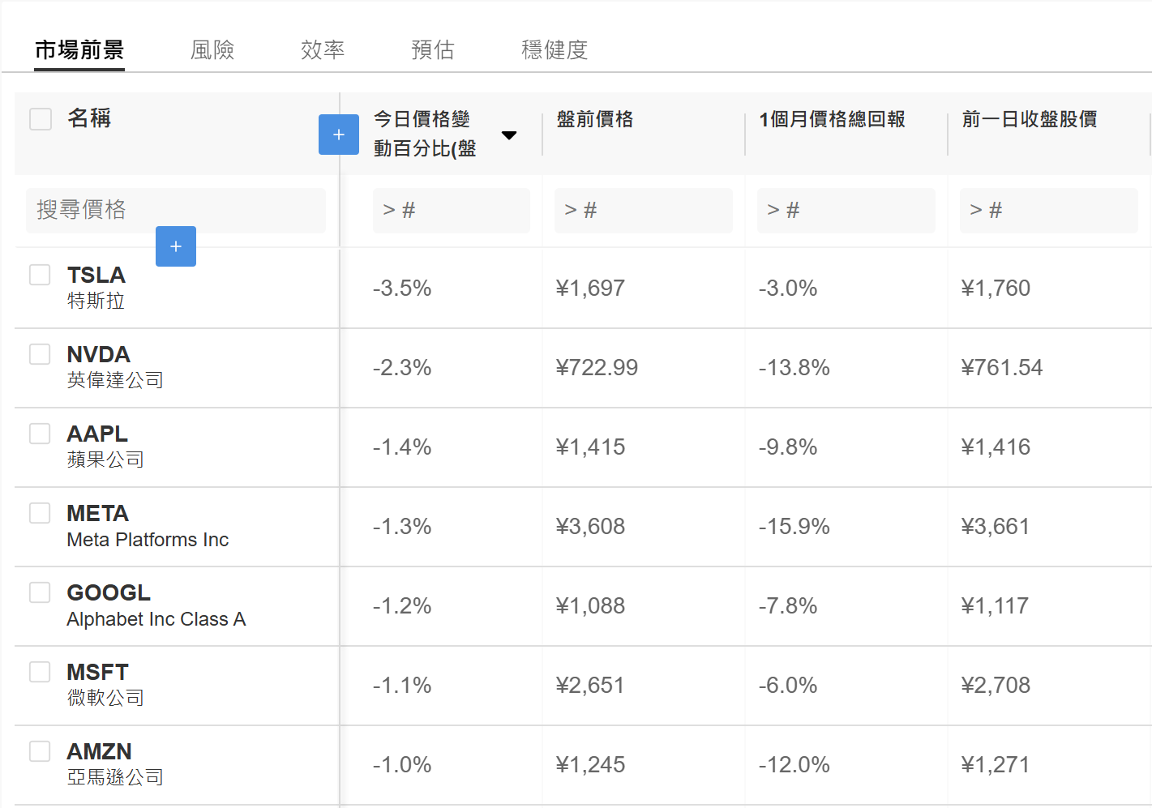Click the filter field under 前一日收盤股價
Viewport: 1152px width, 808px height.
point(1049,211)
